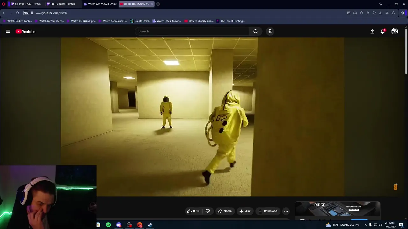Open Watch KonoSuba bookmark
This screenshot has width=408, height=229.
coord(113,21)
